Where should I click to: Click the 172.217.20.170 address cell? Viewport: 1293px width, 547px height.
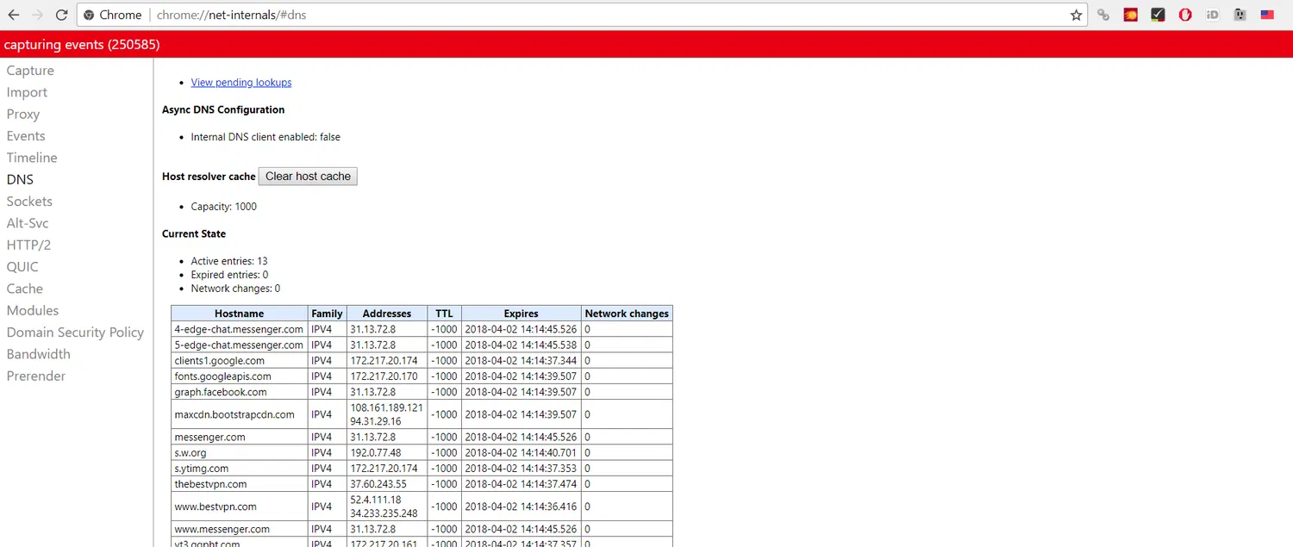tap(387, 376)
